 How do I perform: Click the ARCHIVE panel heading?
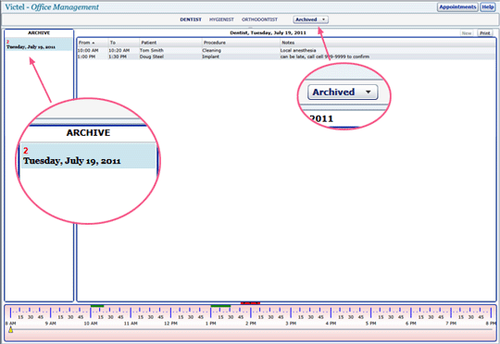tap(39, 32)
